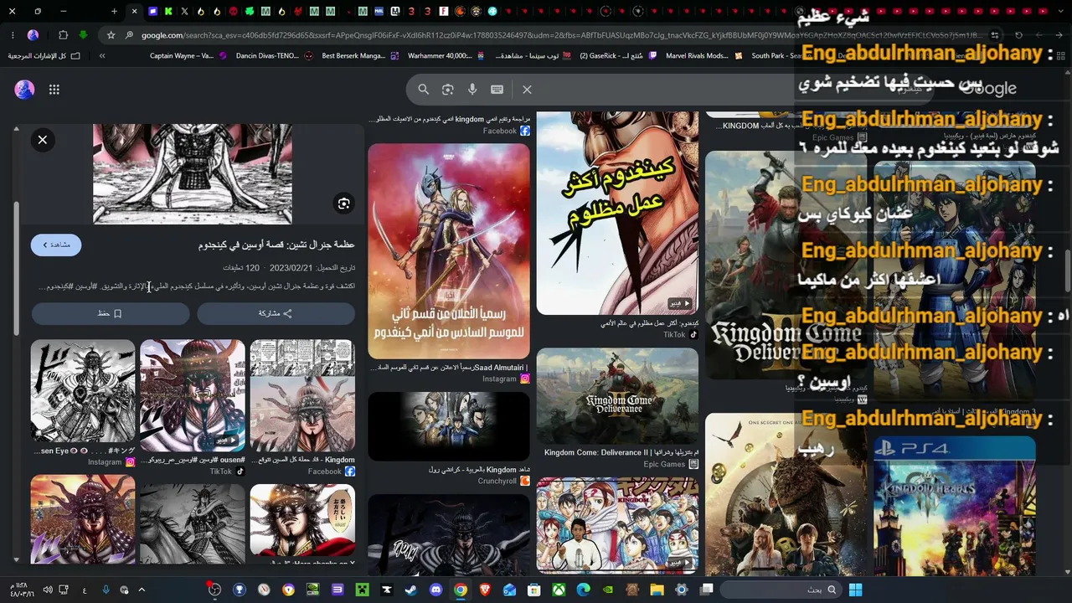The width and height of the screenshot is (1072, 603).
Task: Click the preview panel's vertical scrollbar
Action: coord(16,268)
